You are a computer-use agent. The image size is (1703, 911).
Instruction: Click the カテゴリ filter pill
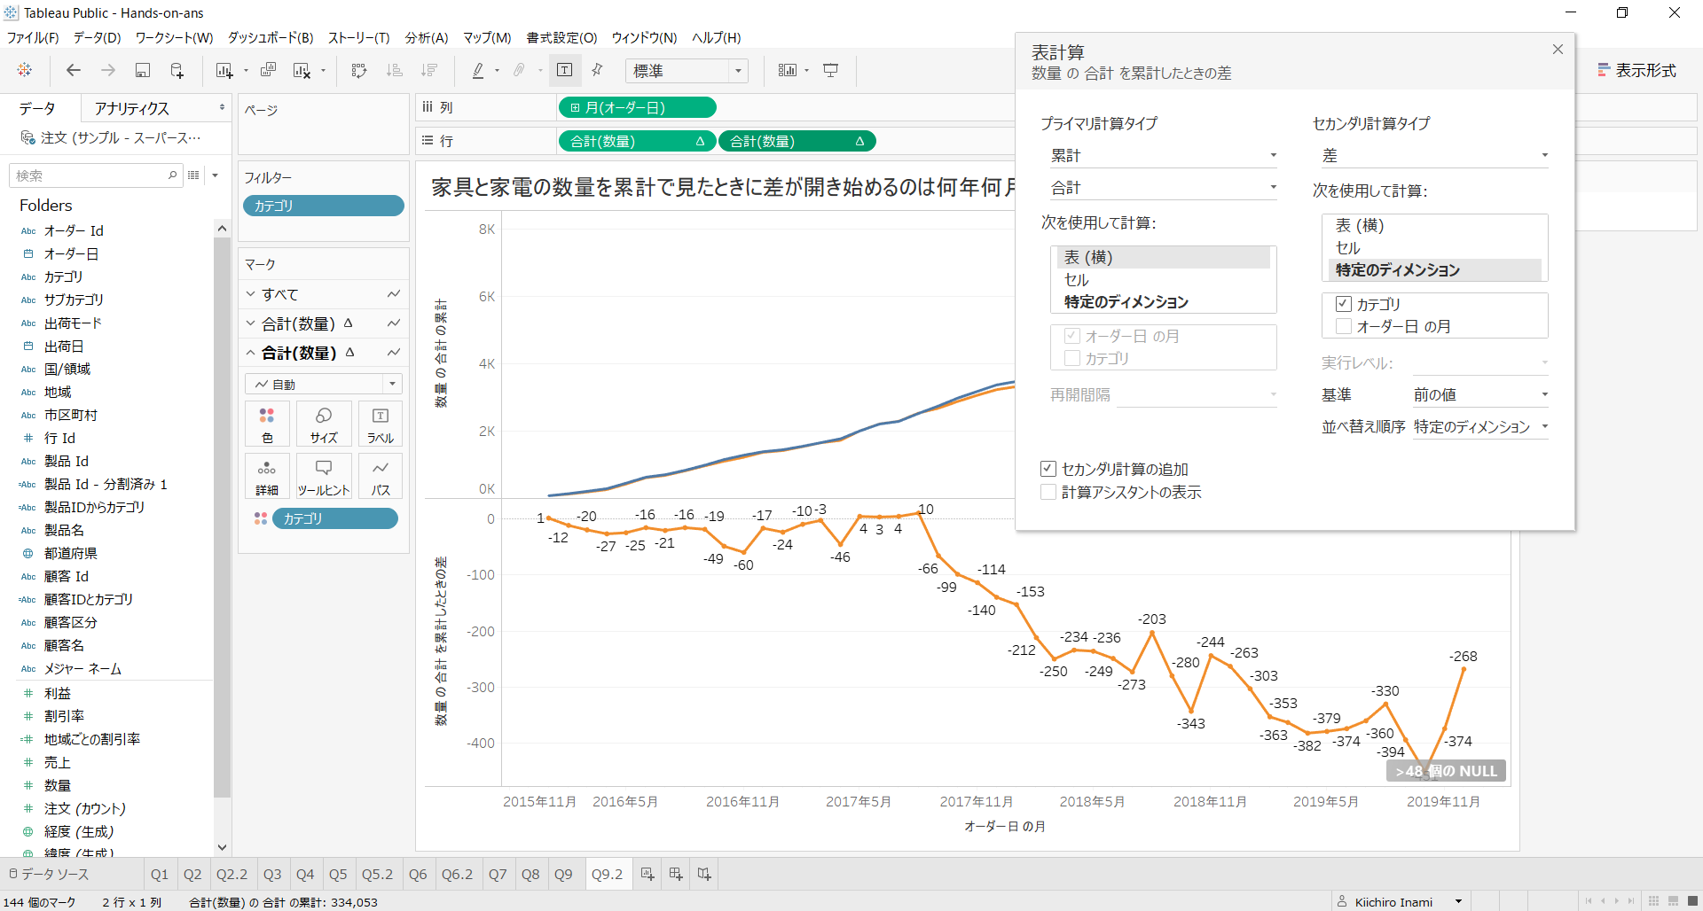point(324,206)
